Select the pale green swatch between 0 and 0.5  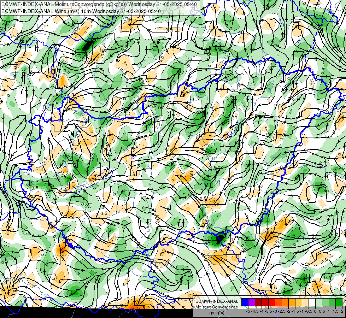click(x=319, y=302)
